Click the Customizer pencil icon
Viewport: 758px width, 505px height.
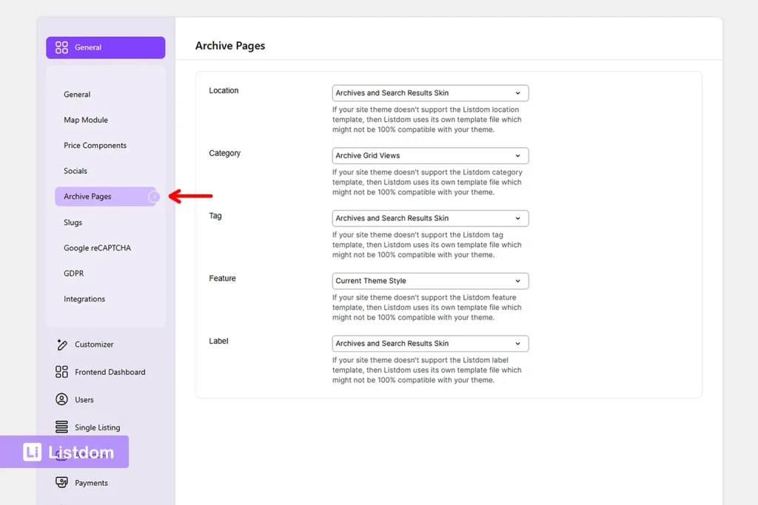61,345
